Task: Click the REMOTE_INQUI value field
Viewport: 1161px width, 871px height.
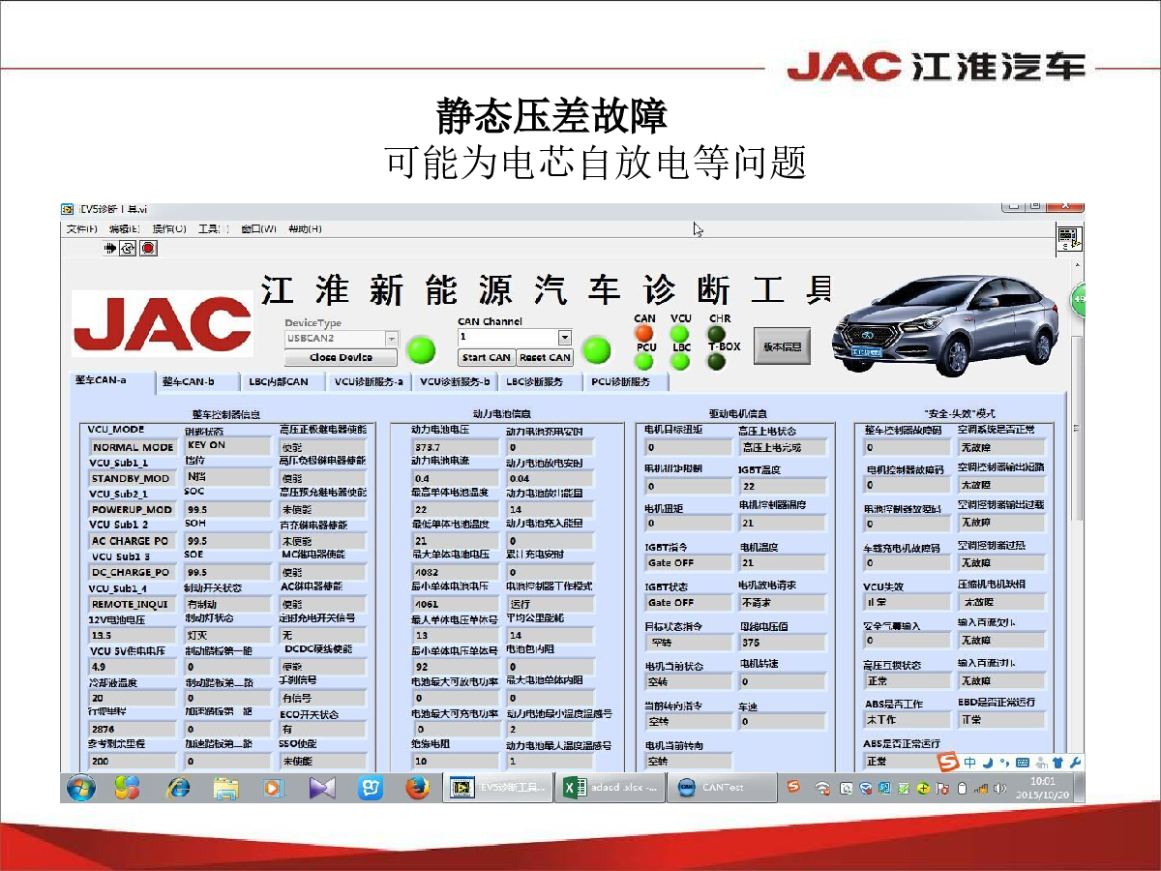Action: click(x=132, y=603)
